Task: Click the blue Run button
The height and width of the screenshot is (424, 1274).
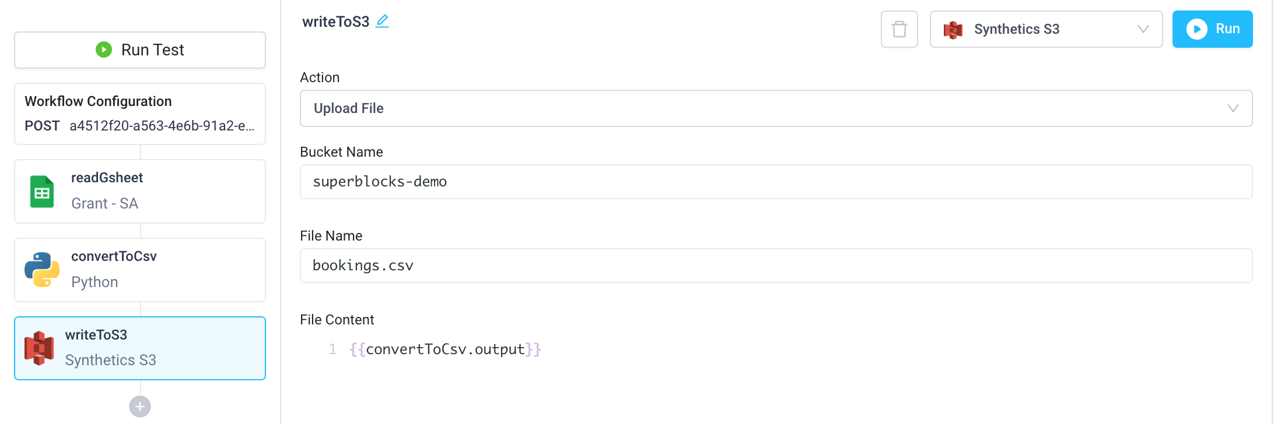Action: pyautogui.click(x=1213, y=29)
